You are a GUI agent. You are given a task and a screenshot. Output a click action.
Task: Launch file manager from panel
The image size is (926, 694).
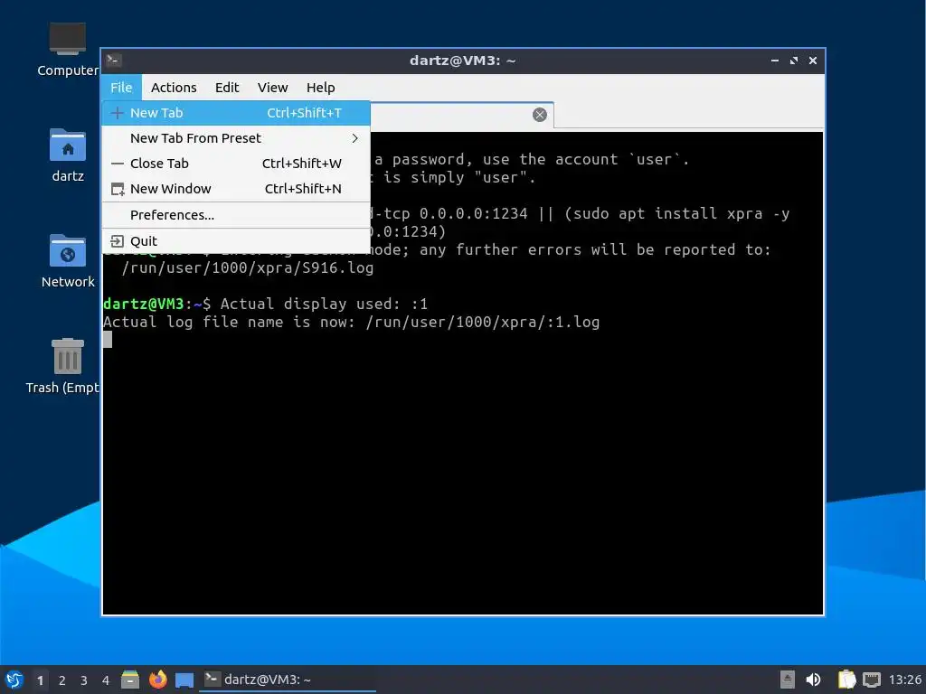point(130,680)
